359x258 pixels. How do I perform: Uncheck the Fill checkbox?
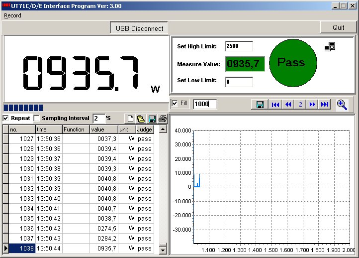[175, 103]
